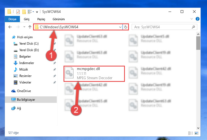Screen dimensions: 207x140
Task: Open Yerel Disk (D:) in sidebar
Action: [x=29, y=50]
